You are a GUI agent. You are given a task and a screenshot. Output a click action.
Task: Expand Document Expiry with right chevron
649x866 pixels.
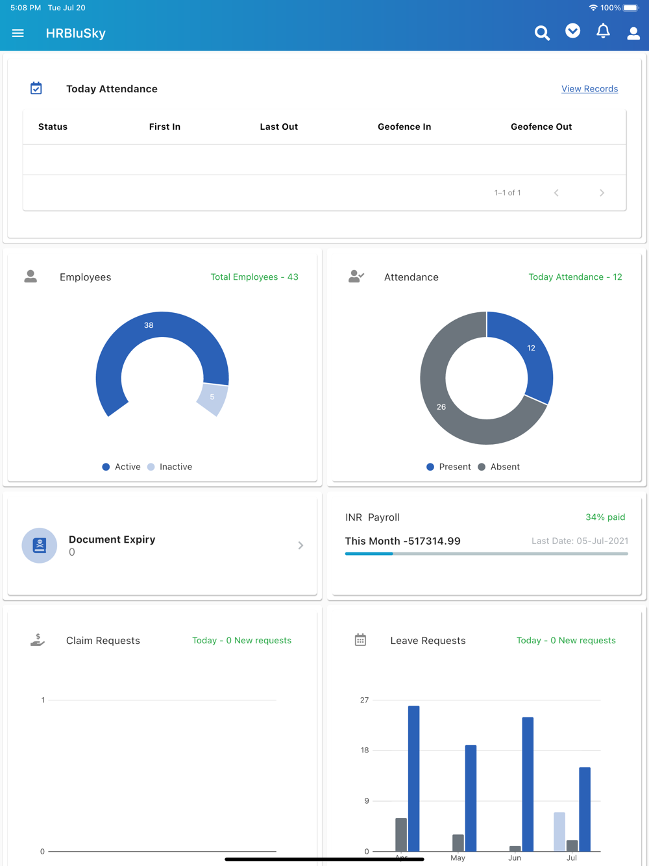(300, 545)
